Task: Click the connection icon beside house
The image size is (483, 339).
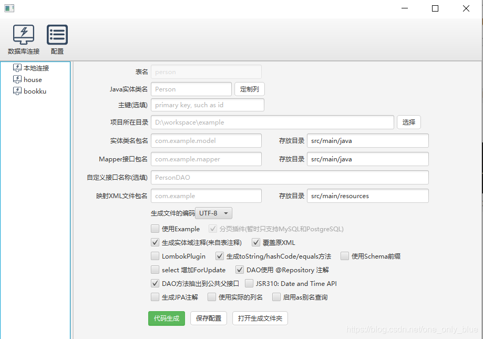Action: coord(17,79)
